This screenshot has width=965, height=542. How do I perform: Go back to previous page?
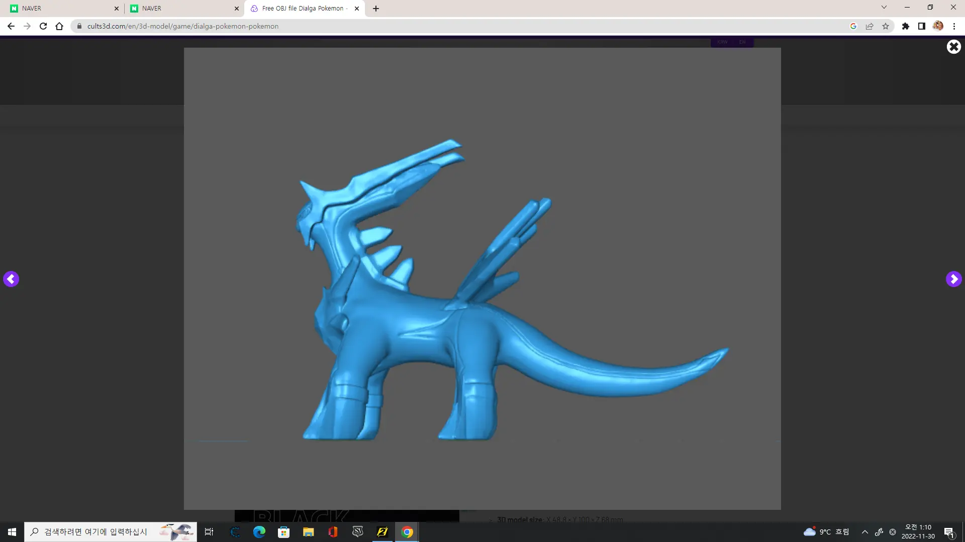point(11,26)
